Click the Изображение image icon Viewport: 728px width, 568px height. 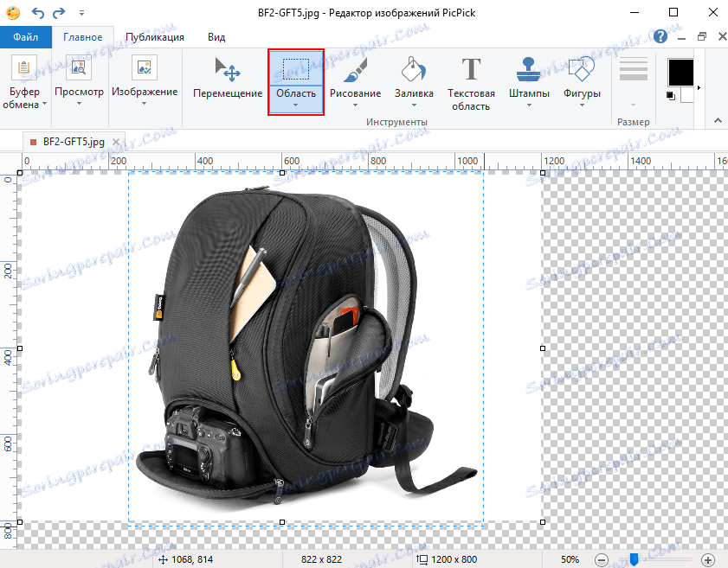click(145, 67)
